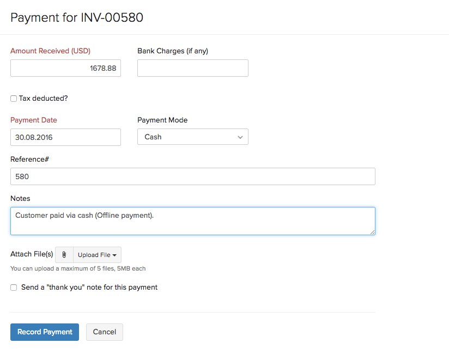Select the Payment Date field with 30.08.2016
This screenshot has width=449, height=355.
click(x=65, y=137)
